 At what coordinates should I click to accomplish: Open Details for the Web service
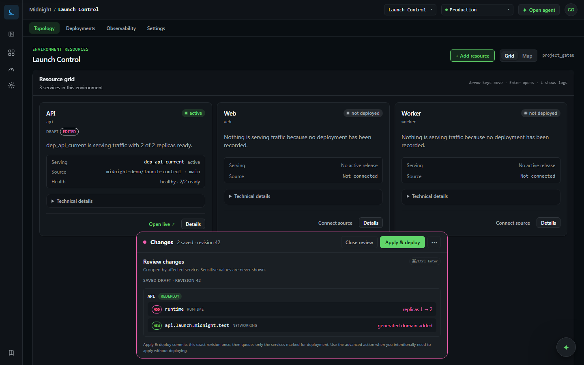[371, 223]
